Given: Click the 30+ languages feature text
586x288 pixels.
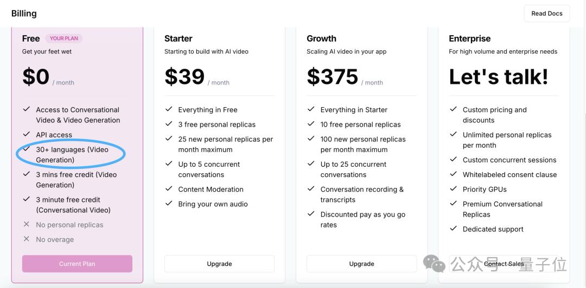Looking at the screenshot, I should coord(72,154).
